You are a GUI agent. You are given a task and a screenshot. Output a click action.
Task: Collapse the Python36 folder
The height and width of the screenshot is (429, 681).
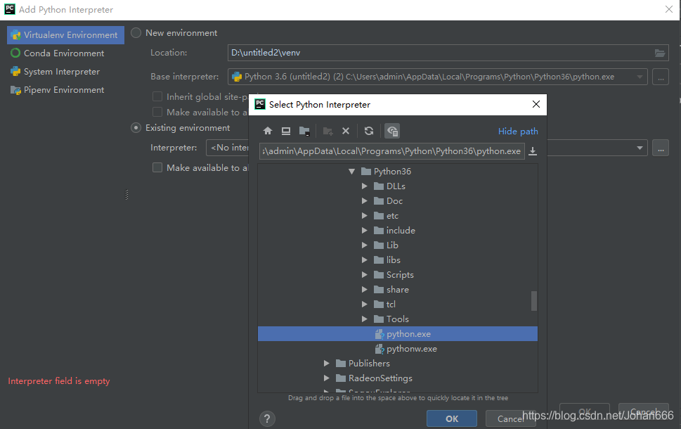(x=352, y=172)
